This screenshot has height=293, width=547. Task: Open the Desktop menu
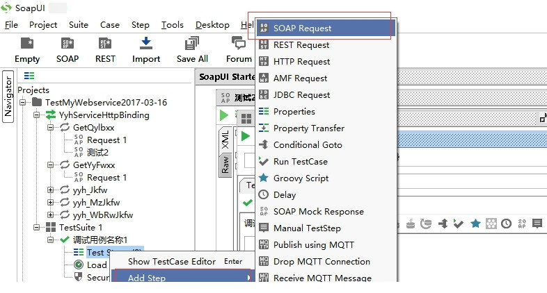(x=212, y=25)
